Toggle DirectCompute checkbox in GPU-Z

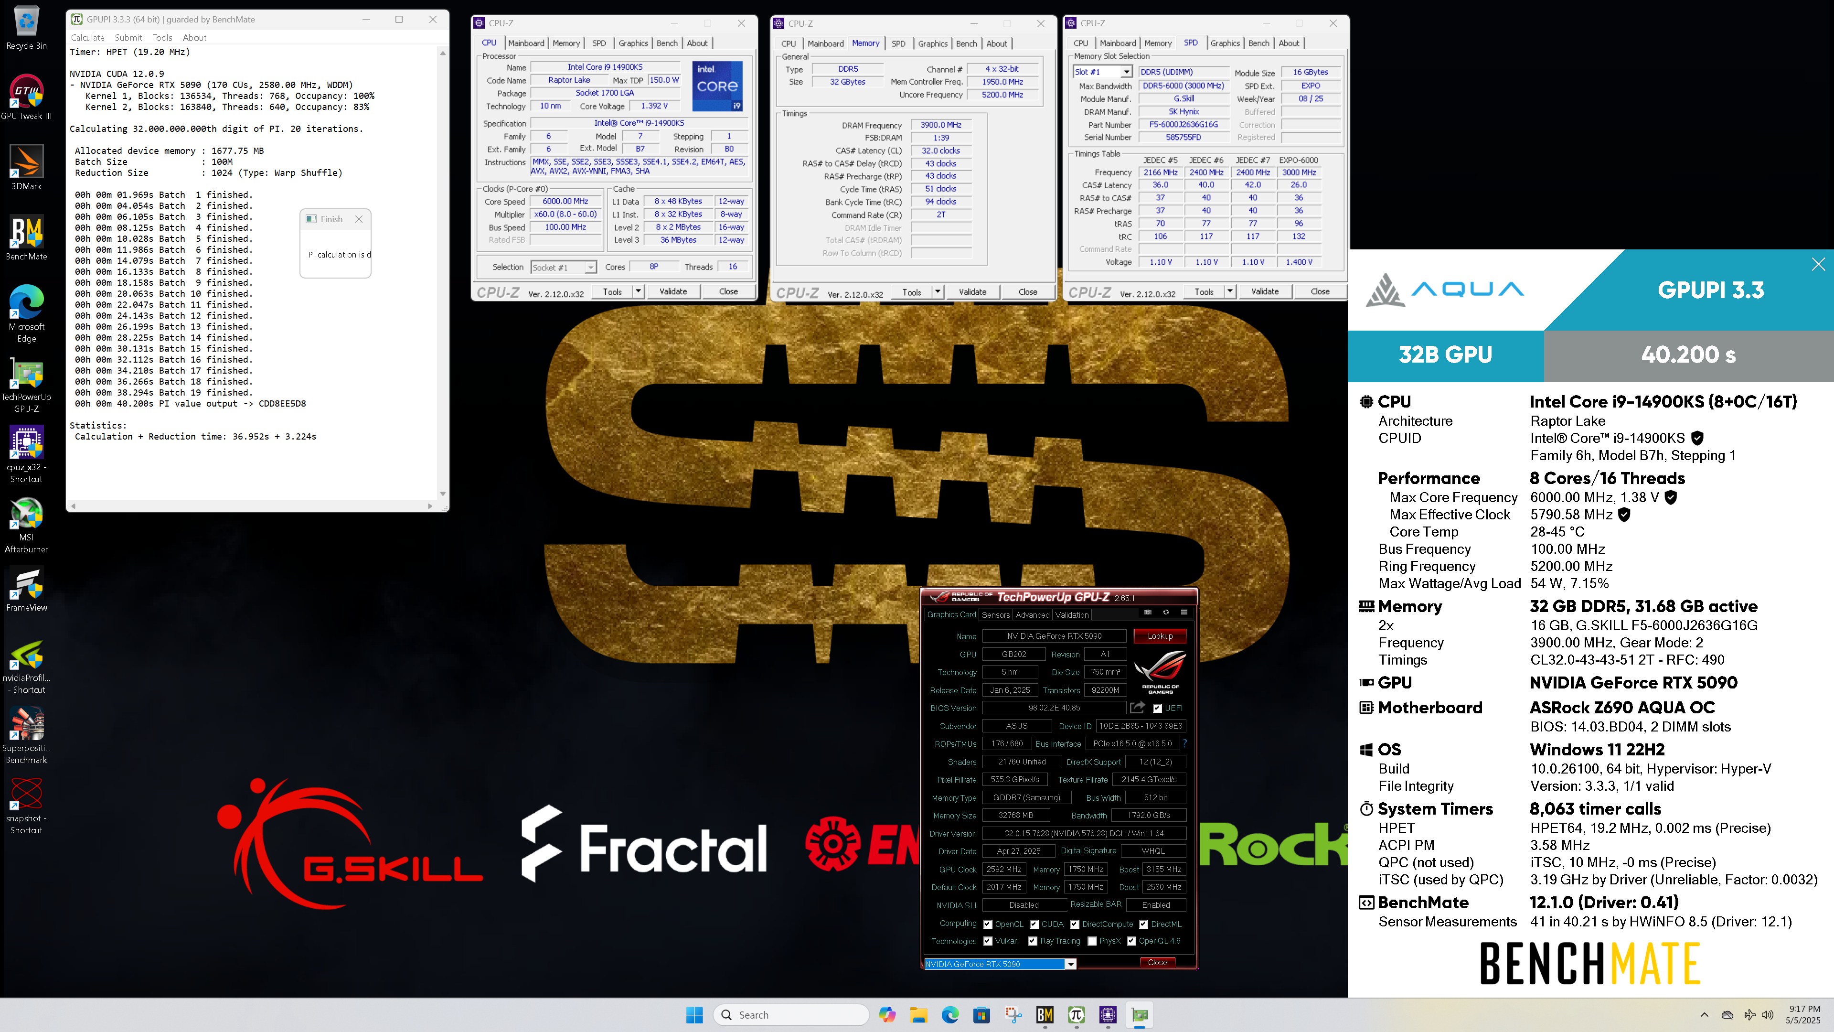point(1074,924)
